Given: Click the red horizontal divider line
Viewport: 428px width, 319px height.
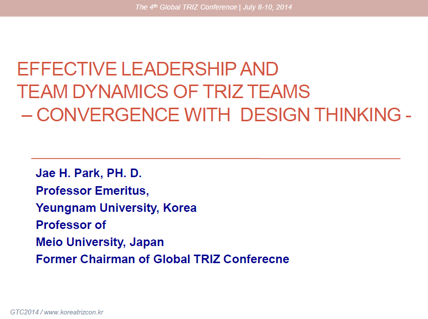Looking at the screenshot, I should click(x=216, y=158).
